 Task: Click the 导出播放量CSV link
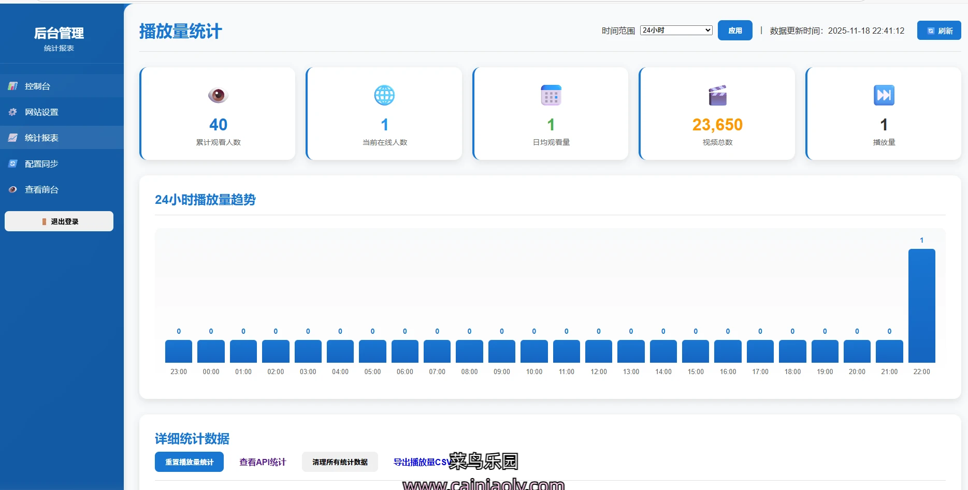coord(420,462)
